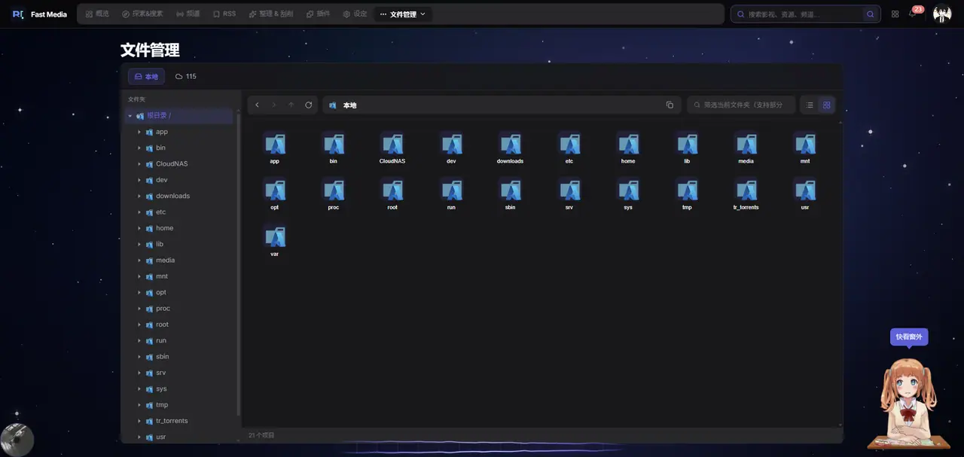Open the apps grid icon in header
Image resolution: width=964 pixels, height=457 pixels.
pyautogui.click(x=895, y=14)
